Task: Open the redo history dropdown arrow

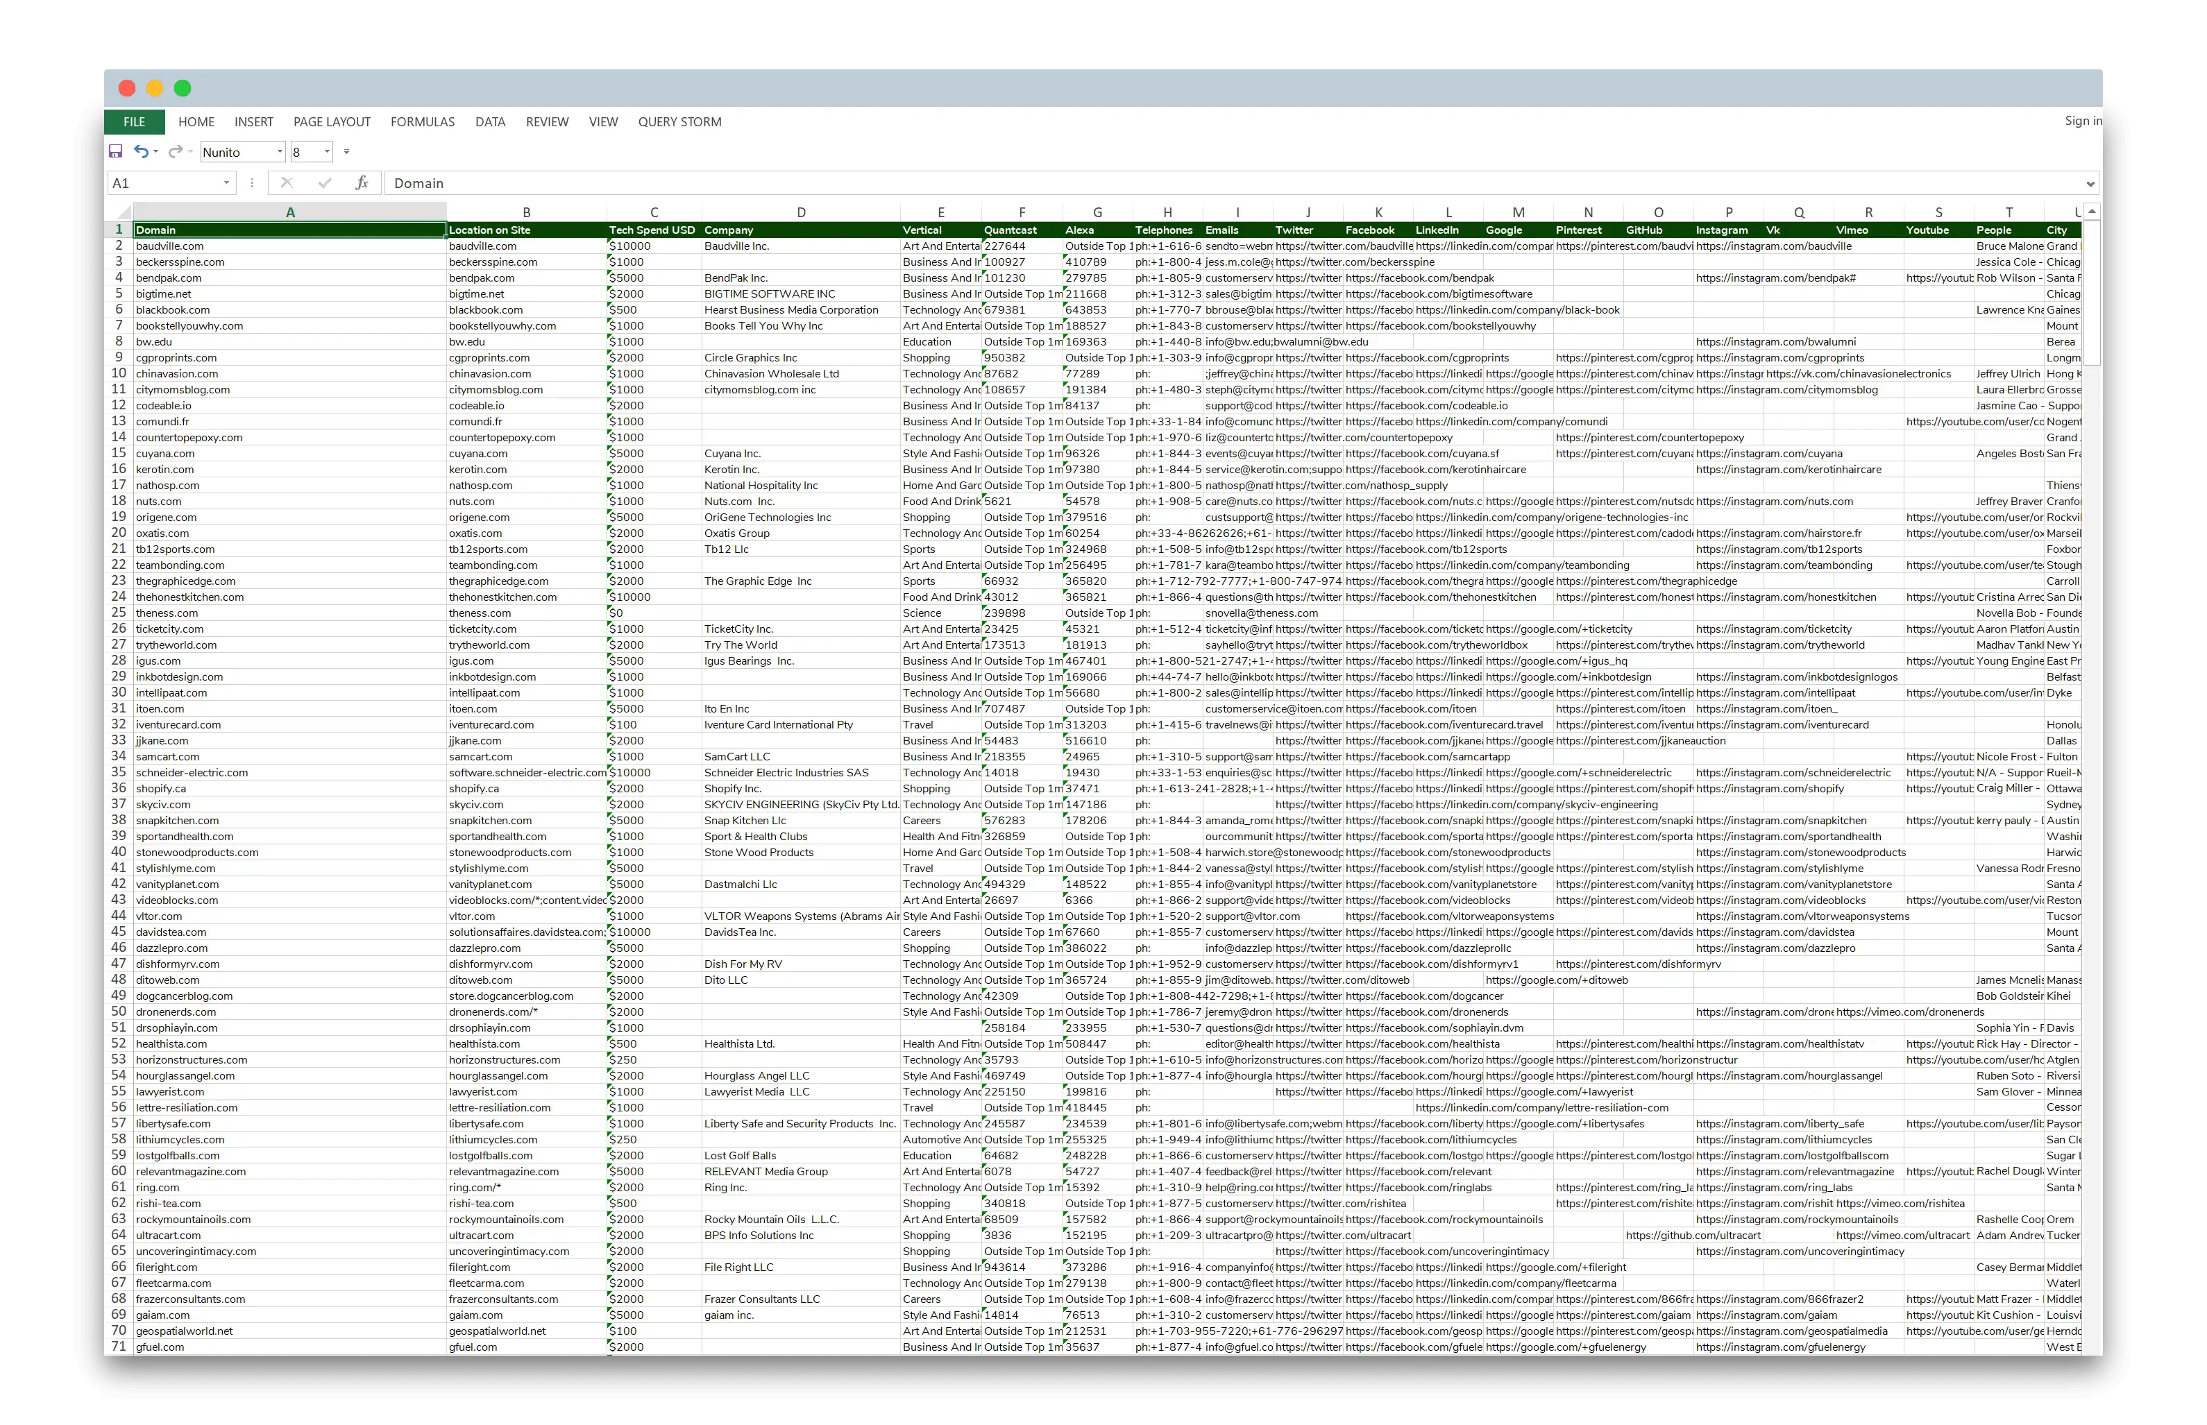Action: coord(189,152)
